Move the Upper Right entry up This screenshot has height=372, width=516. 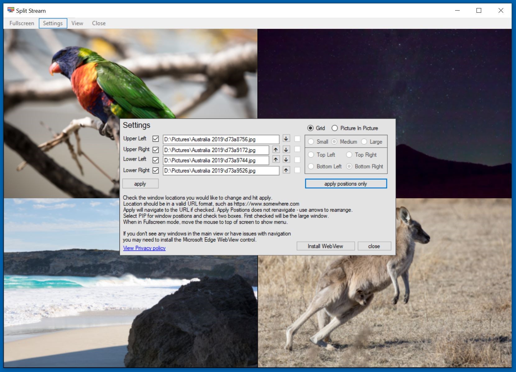click(276, 149)
